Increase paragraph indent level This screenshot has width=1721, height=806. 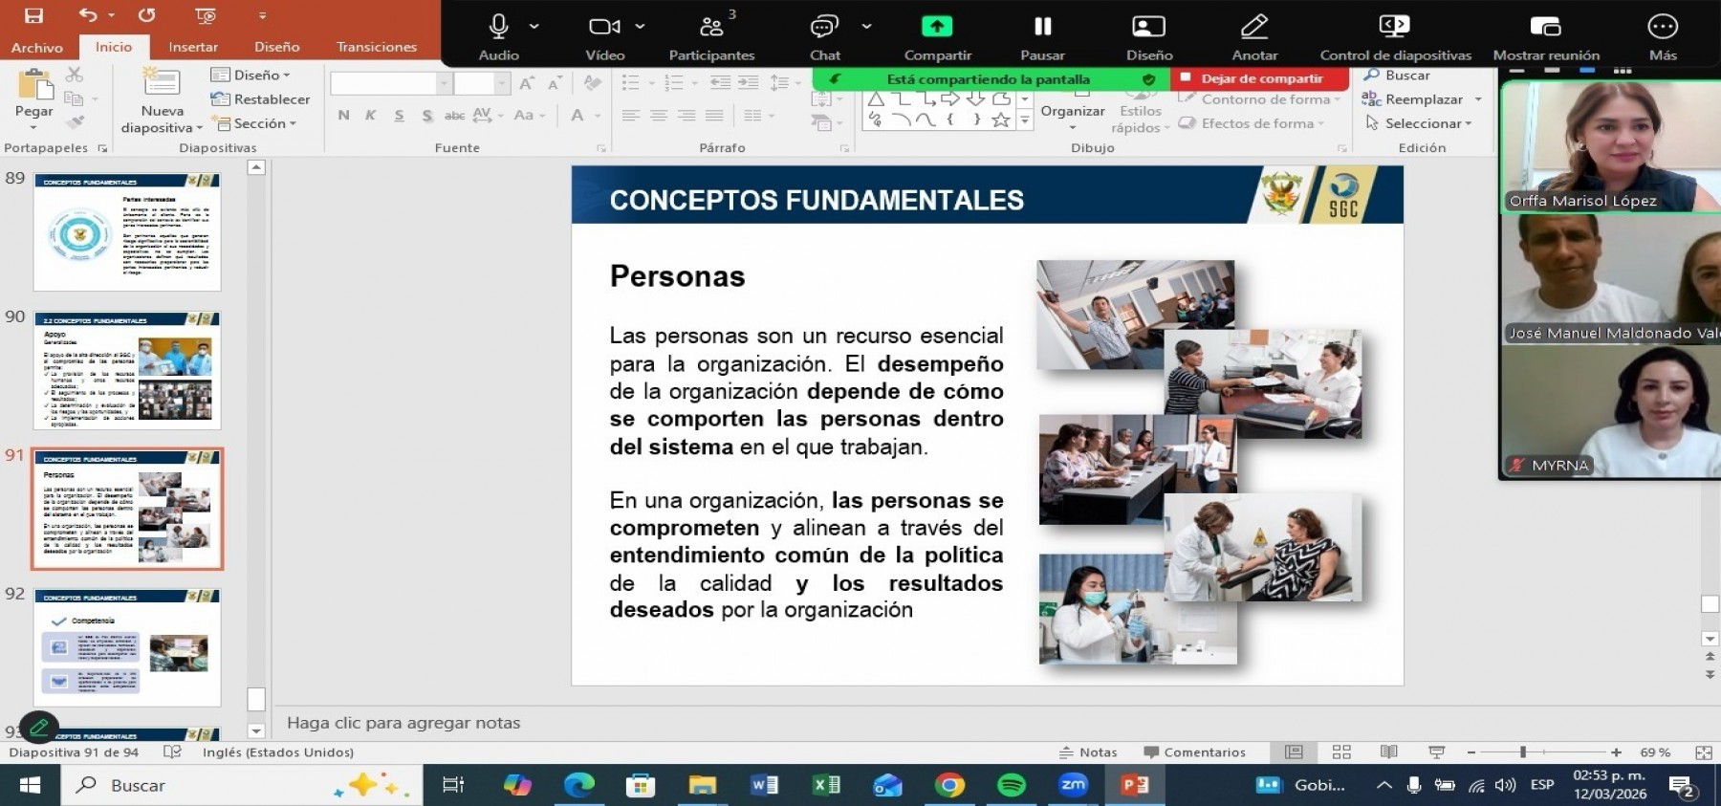[x=749, y=83]
